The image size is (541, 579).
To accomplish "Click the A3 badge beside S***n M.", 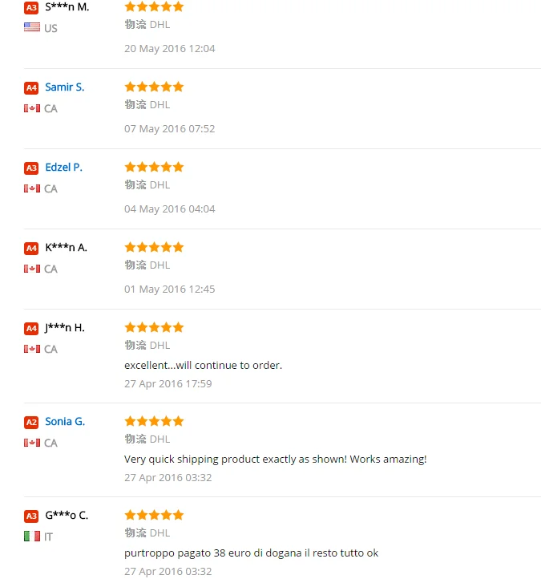I will pyautogui.click(x=31, y=7).
